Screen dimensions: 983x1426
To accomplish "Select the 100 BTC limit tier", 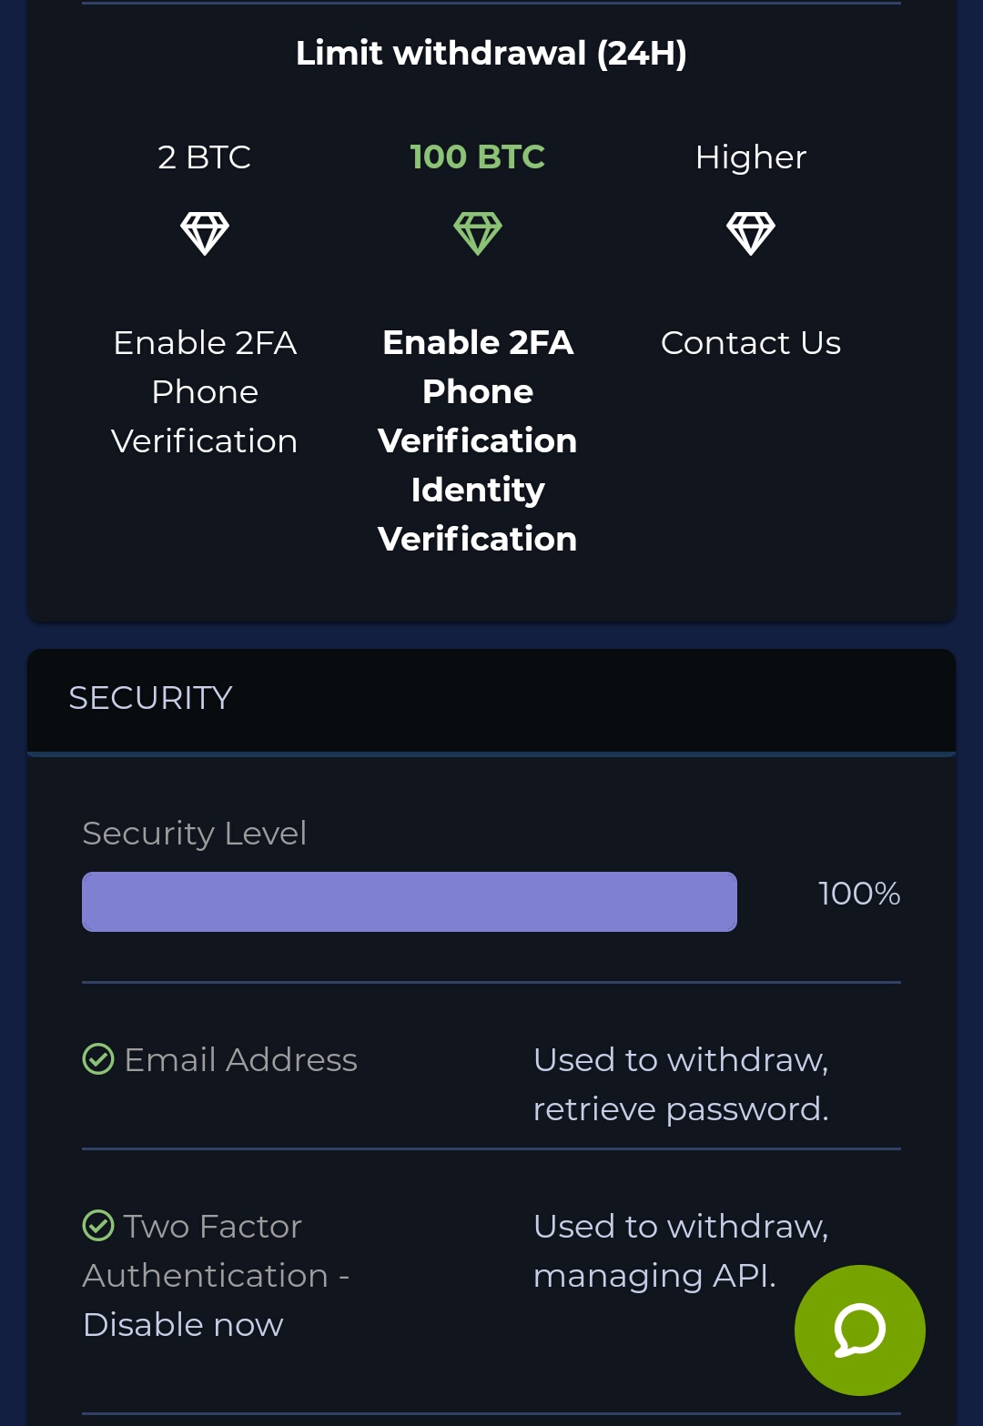I will point(478,157).
